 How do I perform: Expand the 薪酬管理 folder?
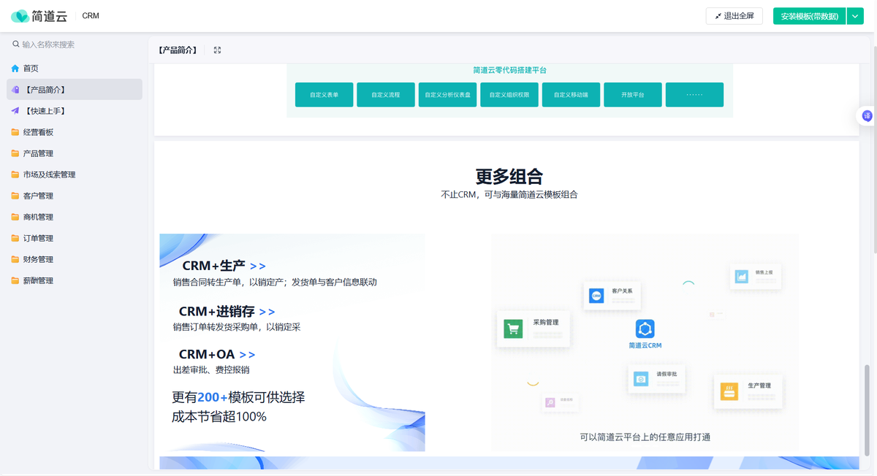click(75, 280)
